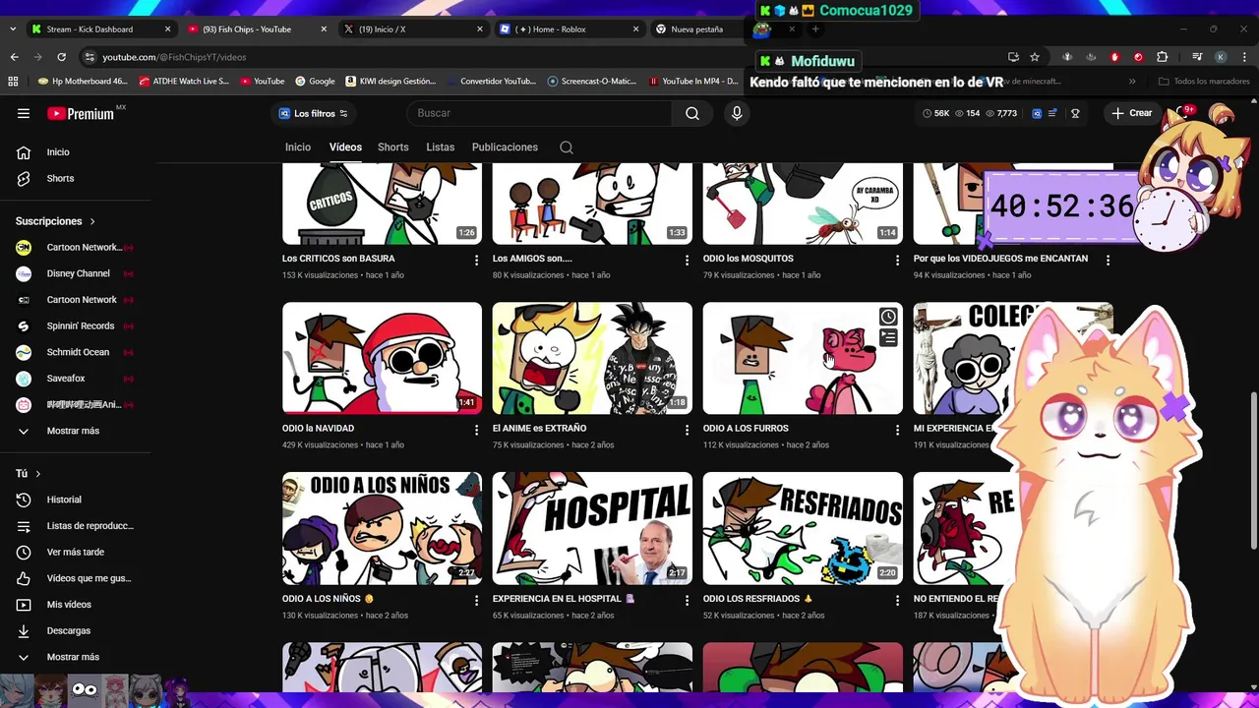This screenshot has height=708, width=1259.
Task: Switch to the Inicio / X browser tab
Action: (x=413, y=29)
